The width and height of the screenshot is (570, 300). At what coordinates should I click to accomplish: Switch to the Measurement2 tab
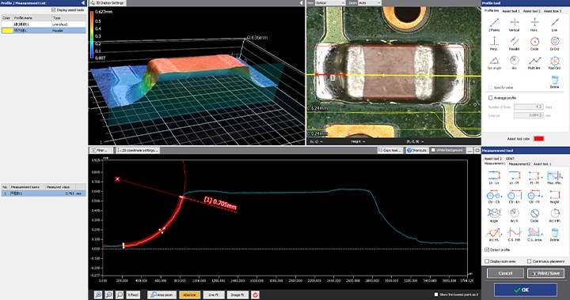pos(519,163)
